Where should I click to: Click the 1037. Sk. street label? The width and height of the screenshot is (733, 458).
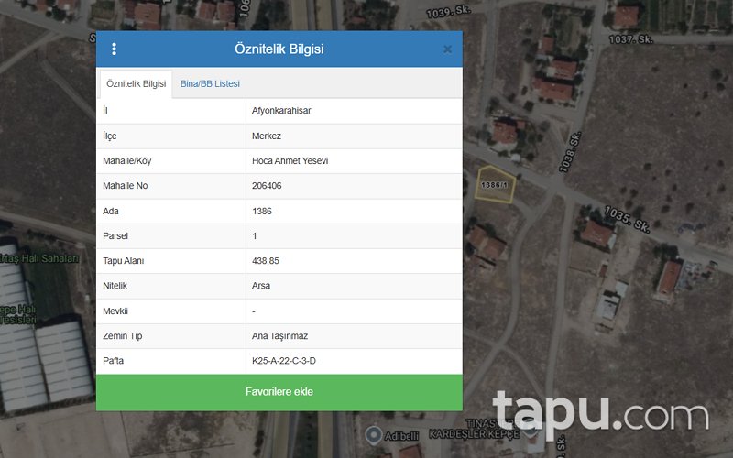tap(630, 39)
